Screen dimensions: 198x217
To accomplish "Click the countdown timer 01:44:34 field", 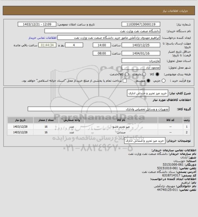I will coord(47,45).
